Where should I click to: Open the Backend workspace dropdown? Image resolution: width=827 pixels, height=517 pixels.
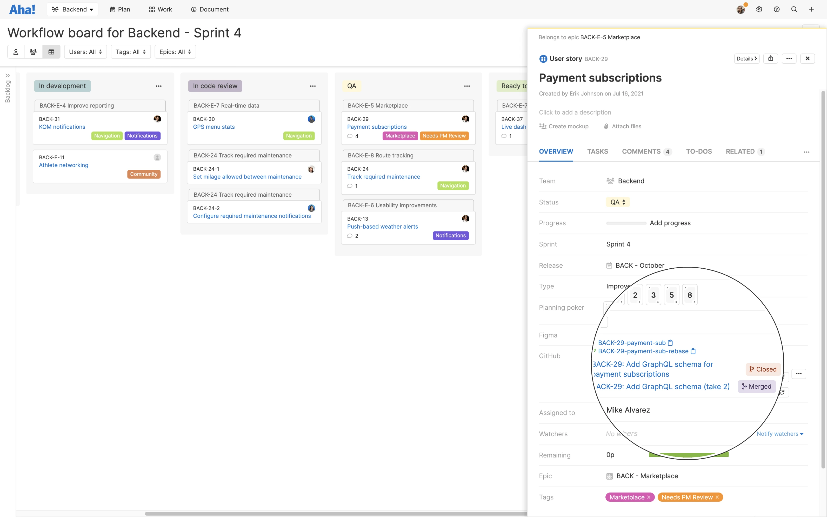[x=72, y=9]
